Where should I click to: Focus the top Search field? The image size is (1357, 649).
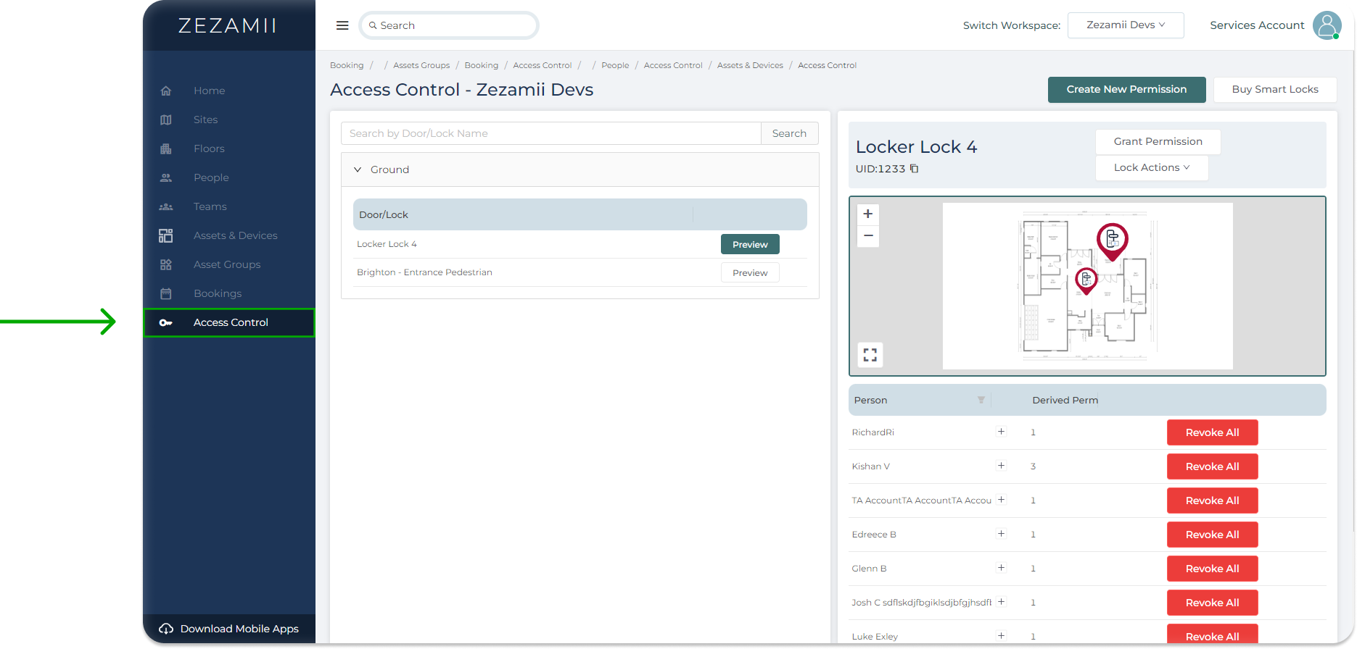[x=449, y=25]
